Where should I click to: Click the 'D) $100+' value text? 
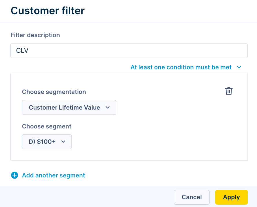point(42,141)
